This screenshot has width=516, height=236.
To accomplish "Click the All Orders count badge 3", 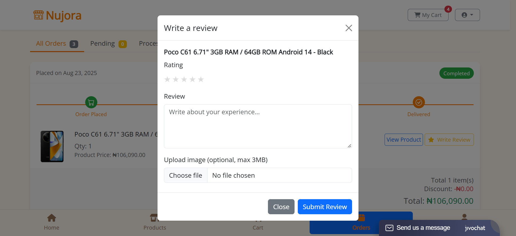I will pos(74,44).
